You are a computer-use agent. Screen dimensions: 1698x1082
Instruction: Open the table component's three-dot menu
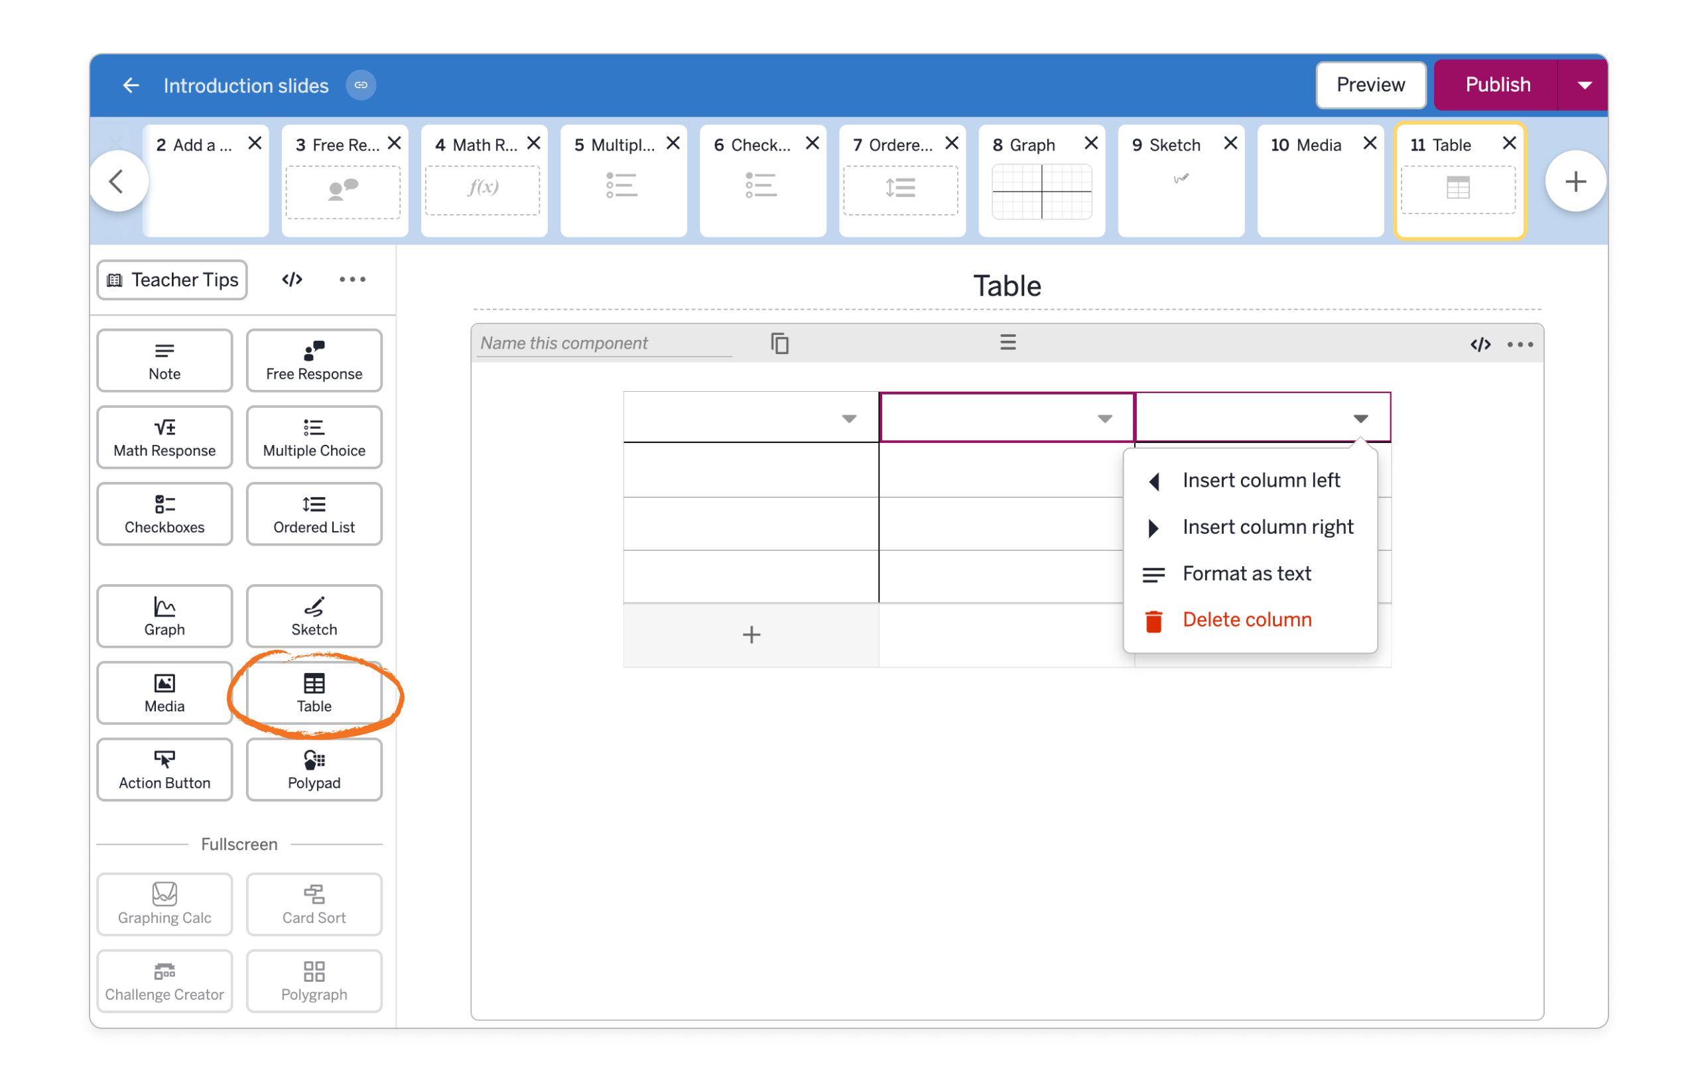[1520, 344]
